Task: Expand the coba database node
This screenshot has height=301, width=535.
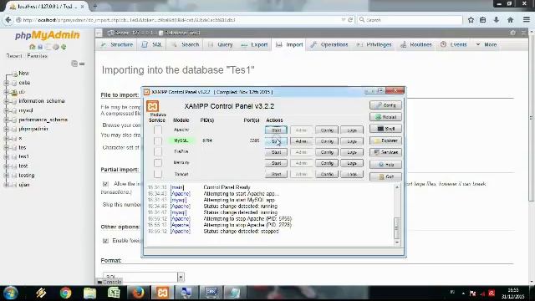Action: coord(6,83)
